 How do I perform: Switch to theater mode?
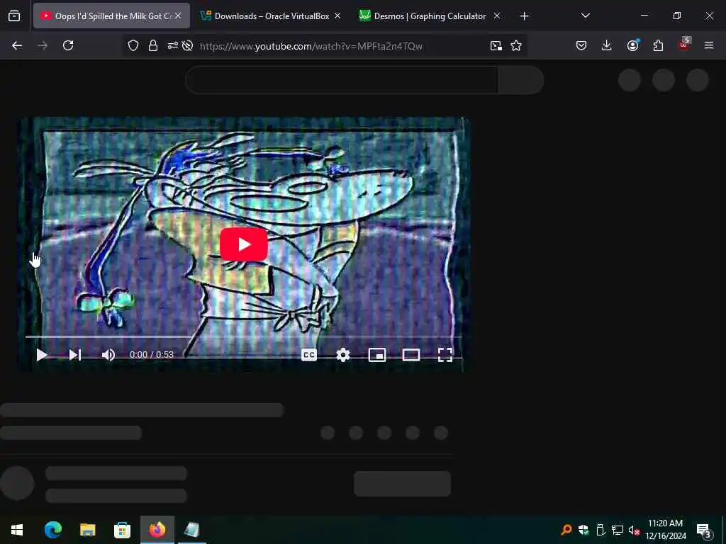[411, 355]
